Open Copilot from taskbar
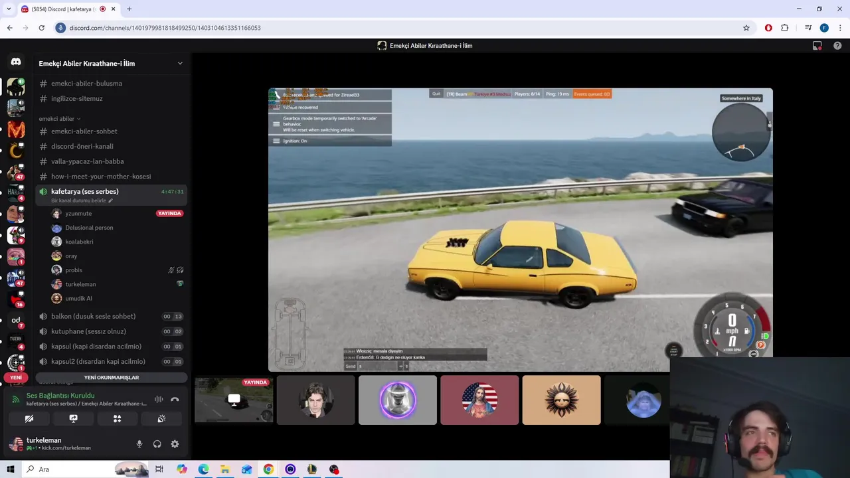 coord(181,469)
